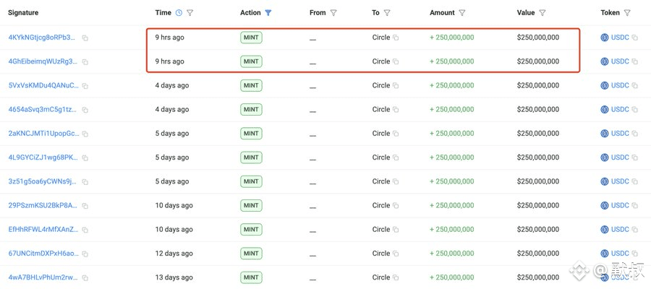Open the To column filter
The image size is (651, 289).
click(387, 13)
